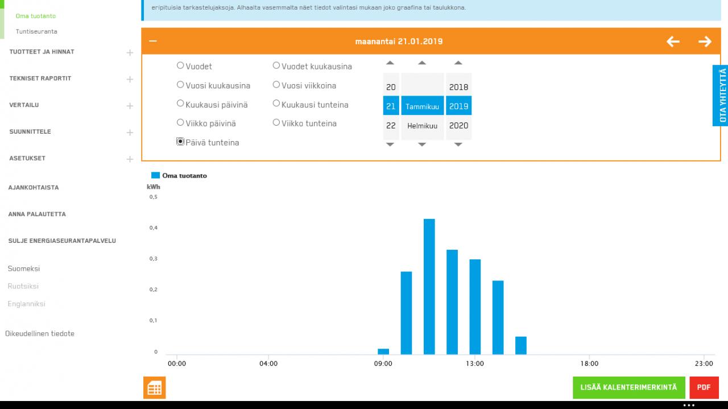Select Vuodet kuukausina radio option
Viewport: 728px width, 409px height.
276,65
